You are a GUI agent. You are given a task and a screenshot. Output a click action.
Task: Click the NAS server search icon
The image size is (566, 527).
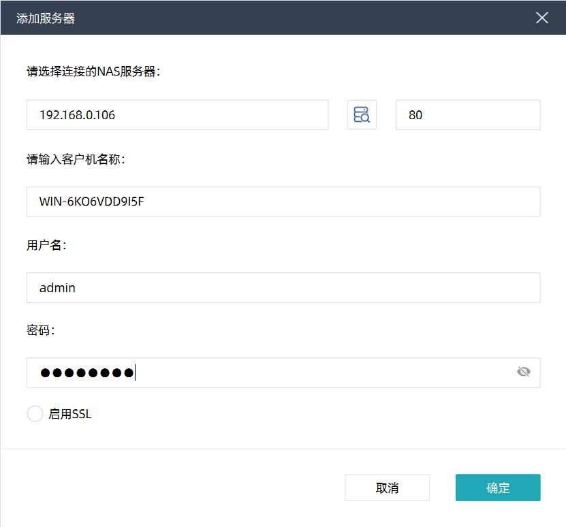(362, 114)
